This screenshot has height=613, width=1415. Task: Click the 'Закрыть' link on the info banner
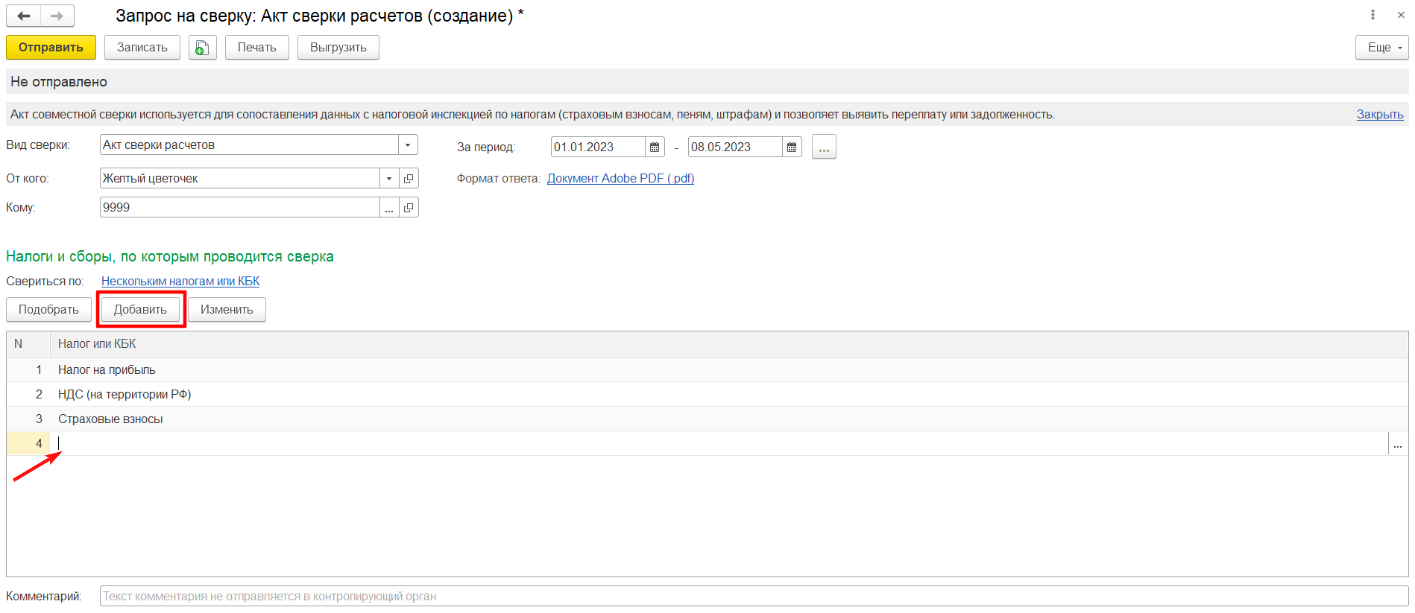pyautogui.click(x=1379, y=115)
